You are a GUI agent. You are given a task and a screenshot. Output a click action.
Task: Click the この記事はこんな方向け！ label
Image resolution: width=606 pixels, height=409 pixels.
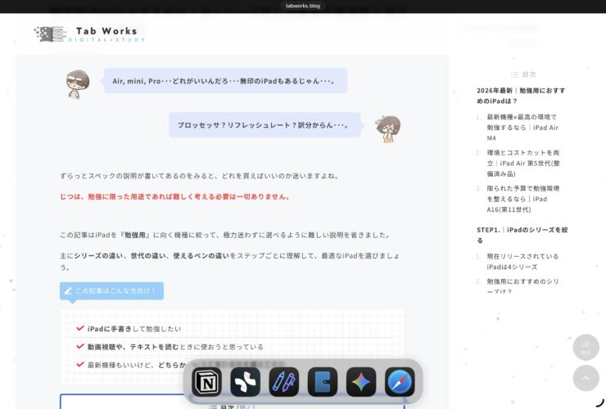[112, 290]
